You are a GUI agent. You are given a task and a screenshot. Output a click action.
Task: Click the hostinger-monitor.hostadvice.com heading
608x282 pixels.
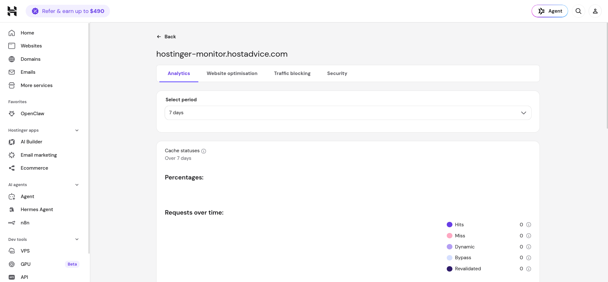(x=222, y=54)
